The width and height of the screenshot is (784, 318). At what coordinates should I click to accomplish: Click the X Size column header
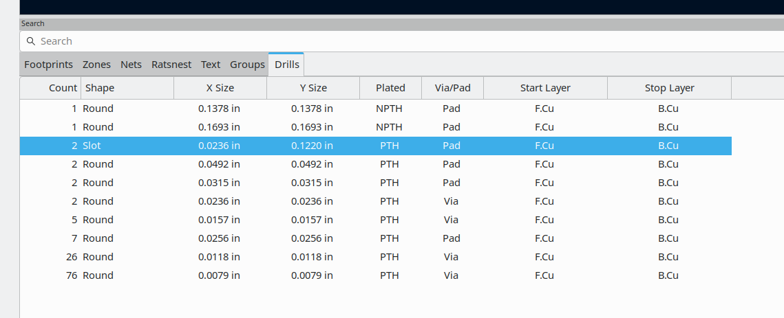[220, 88]
